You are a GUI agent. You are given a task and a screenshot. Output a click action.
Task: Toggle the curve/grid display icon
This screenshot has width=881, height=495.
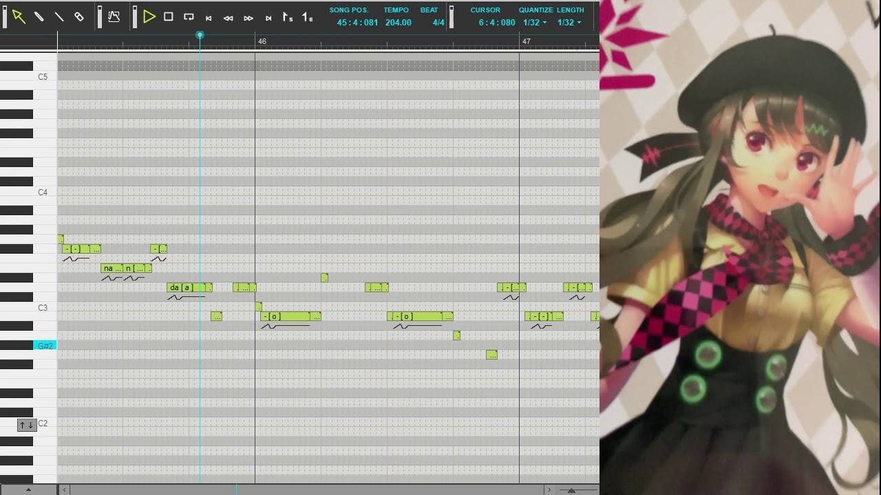point(114,17)
